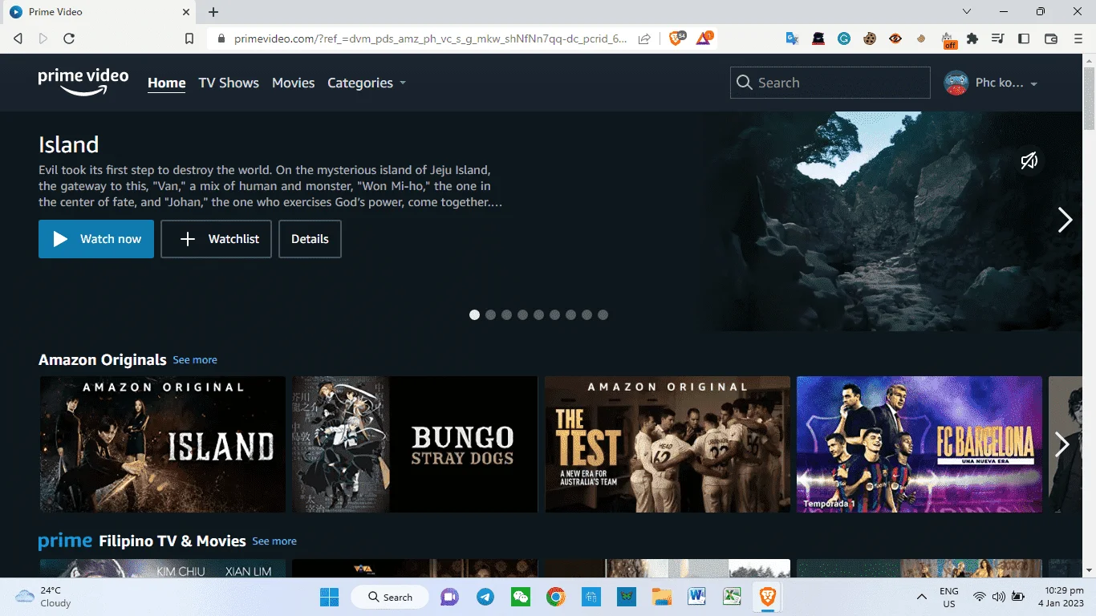The image size is (1096, 616).
Task: Select the second carousel dot
Action: point(490,314)
